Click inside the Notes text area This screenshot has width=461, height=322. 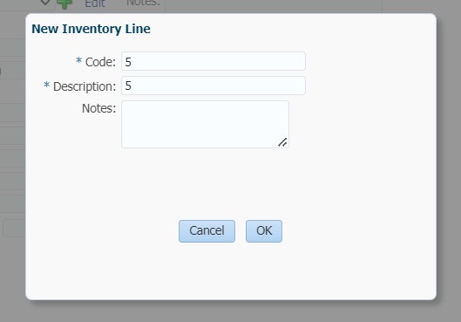pos(205,124)
